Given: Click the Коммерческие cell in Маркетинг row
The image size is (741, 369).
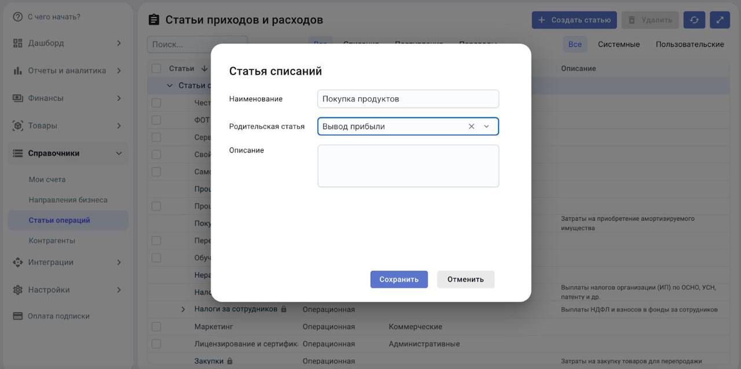Looking at the screenshot, I should (x=416, y=327).
